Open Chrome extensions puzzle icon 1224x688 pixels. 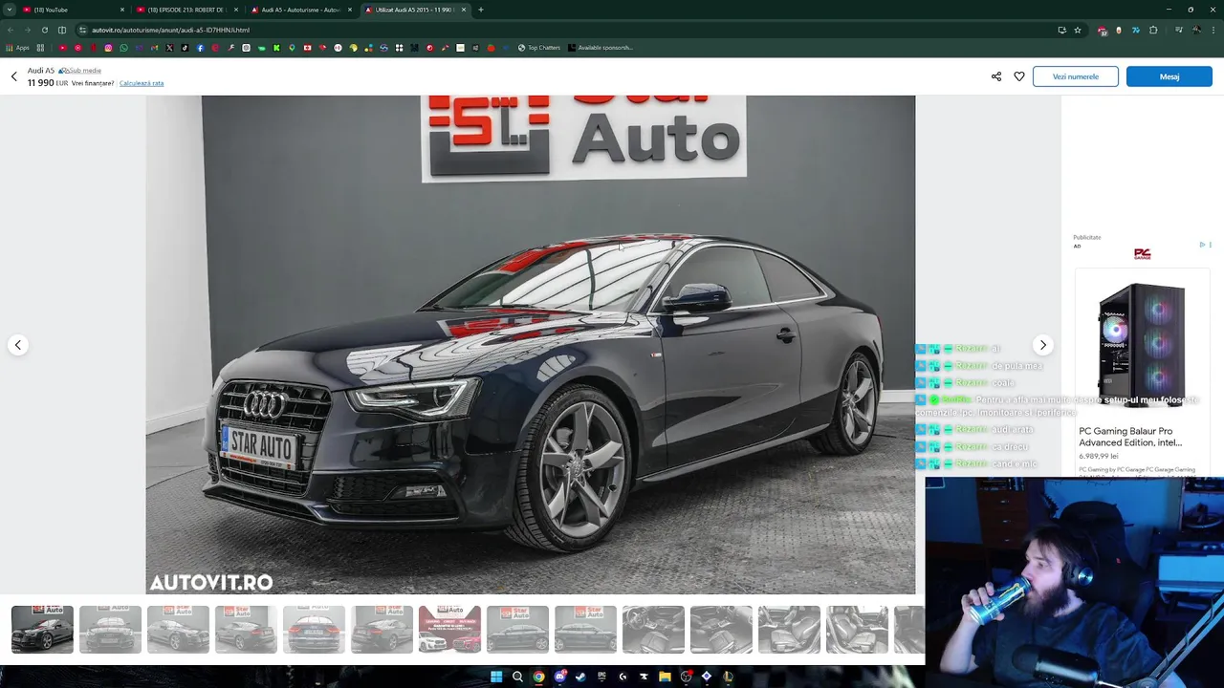click(x=1153, y=30)
